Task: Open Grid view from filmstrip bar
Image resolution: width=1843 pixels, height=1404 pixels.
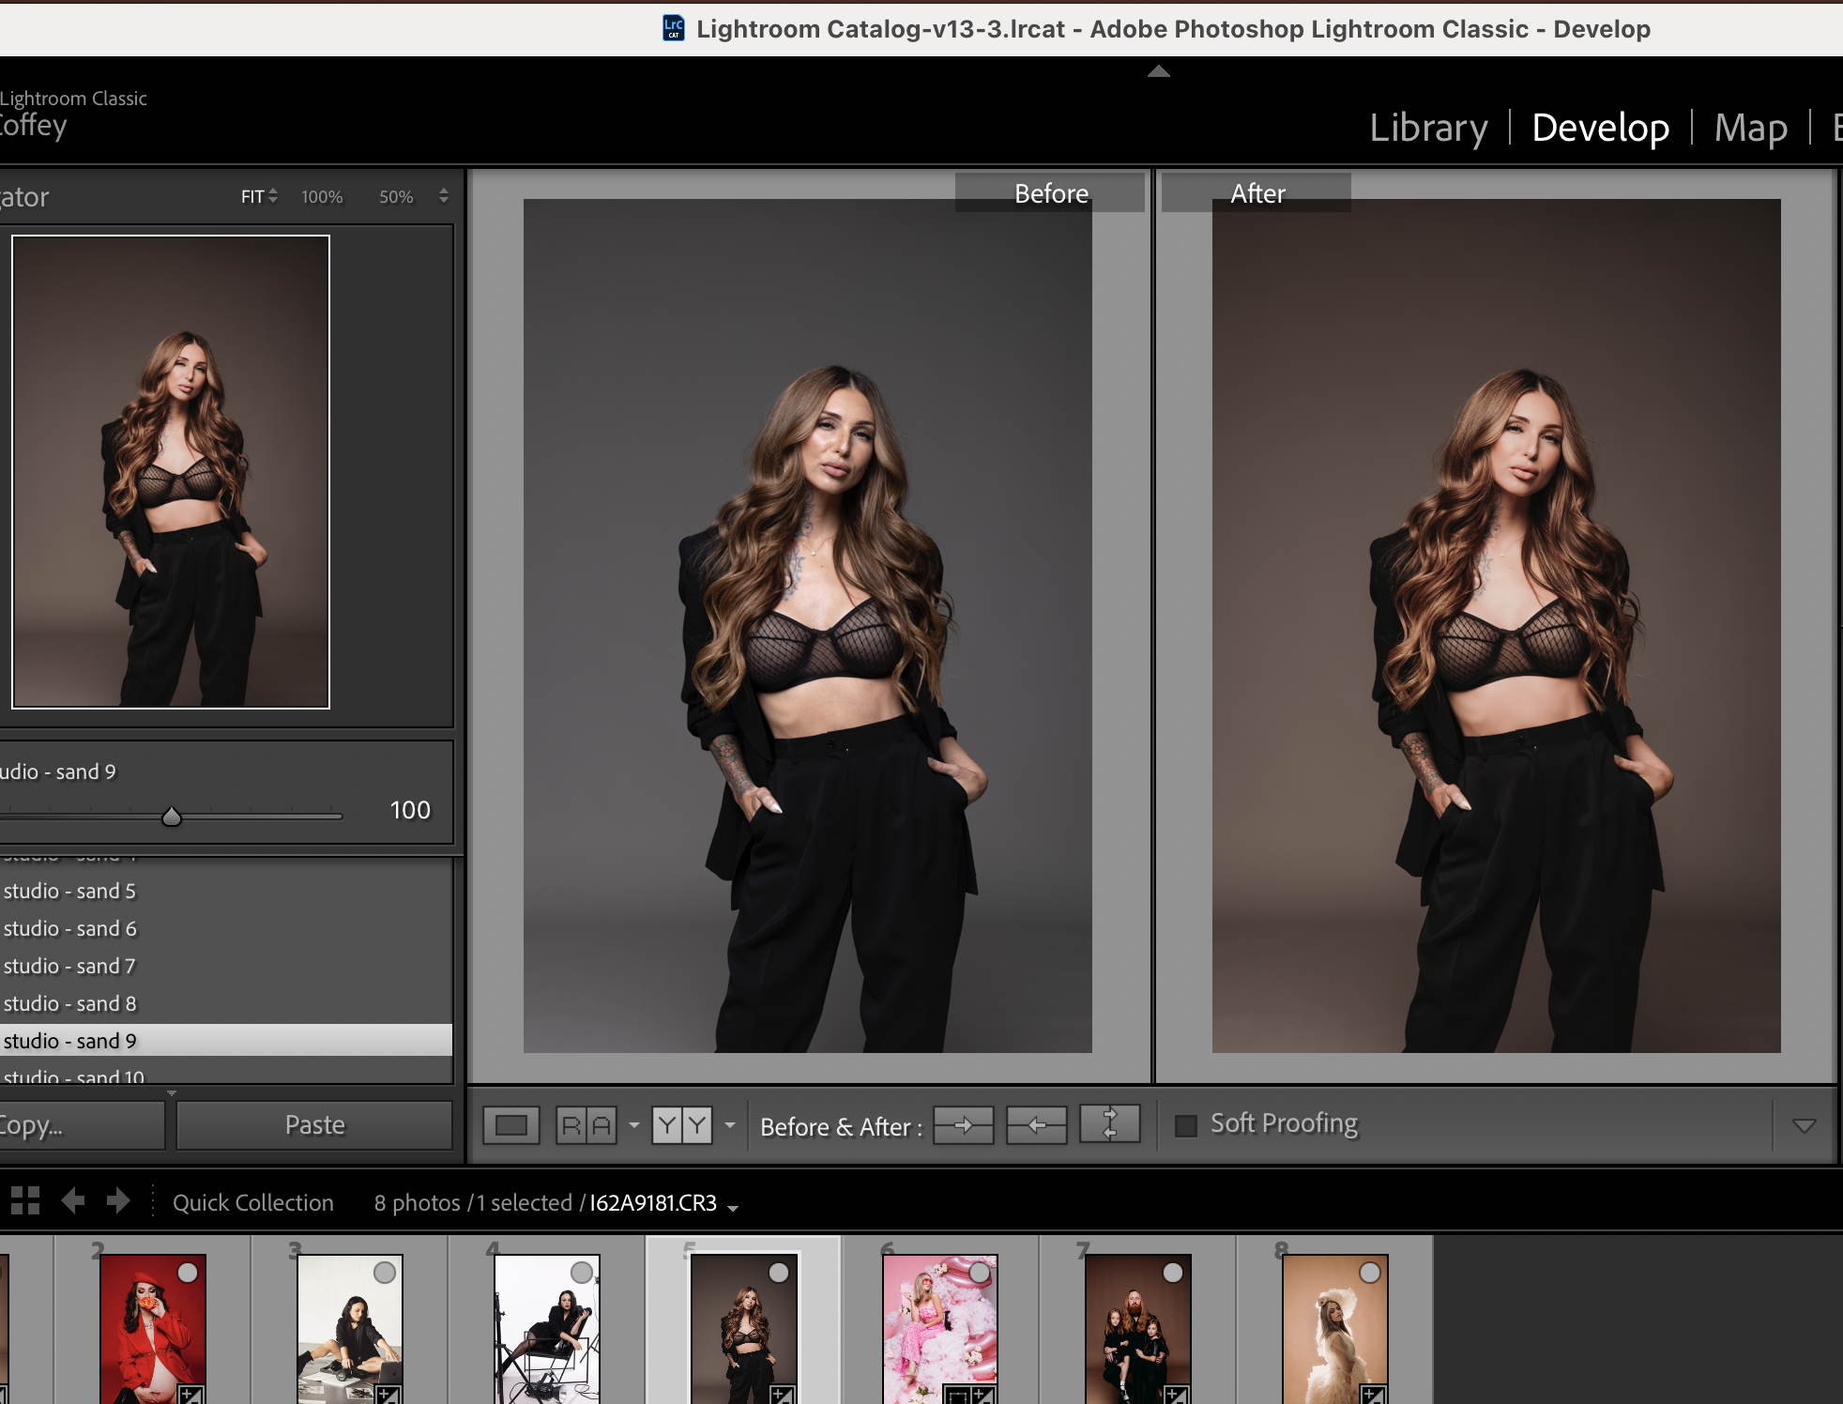Action: 25,1201
